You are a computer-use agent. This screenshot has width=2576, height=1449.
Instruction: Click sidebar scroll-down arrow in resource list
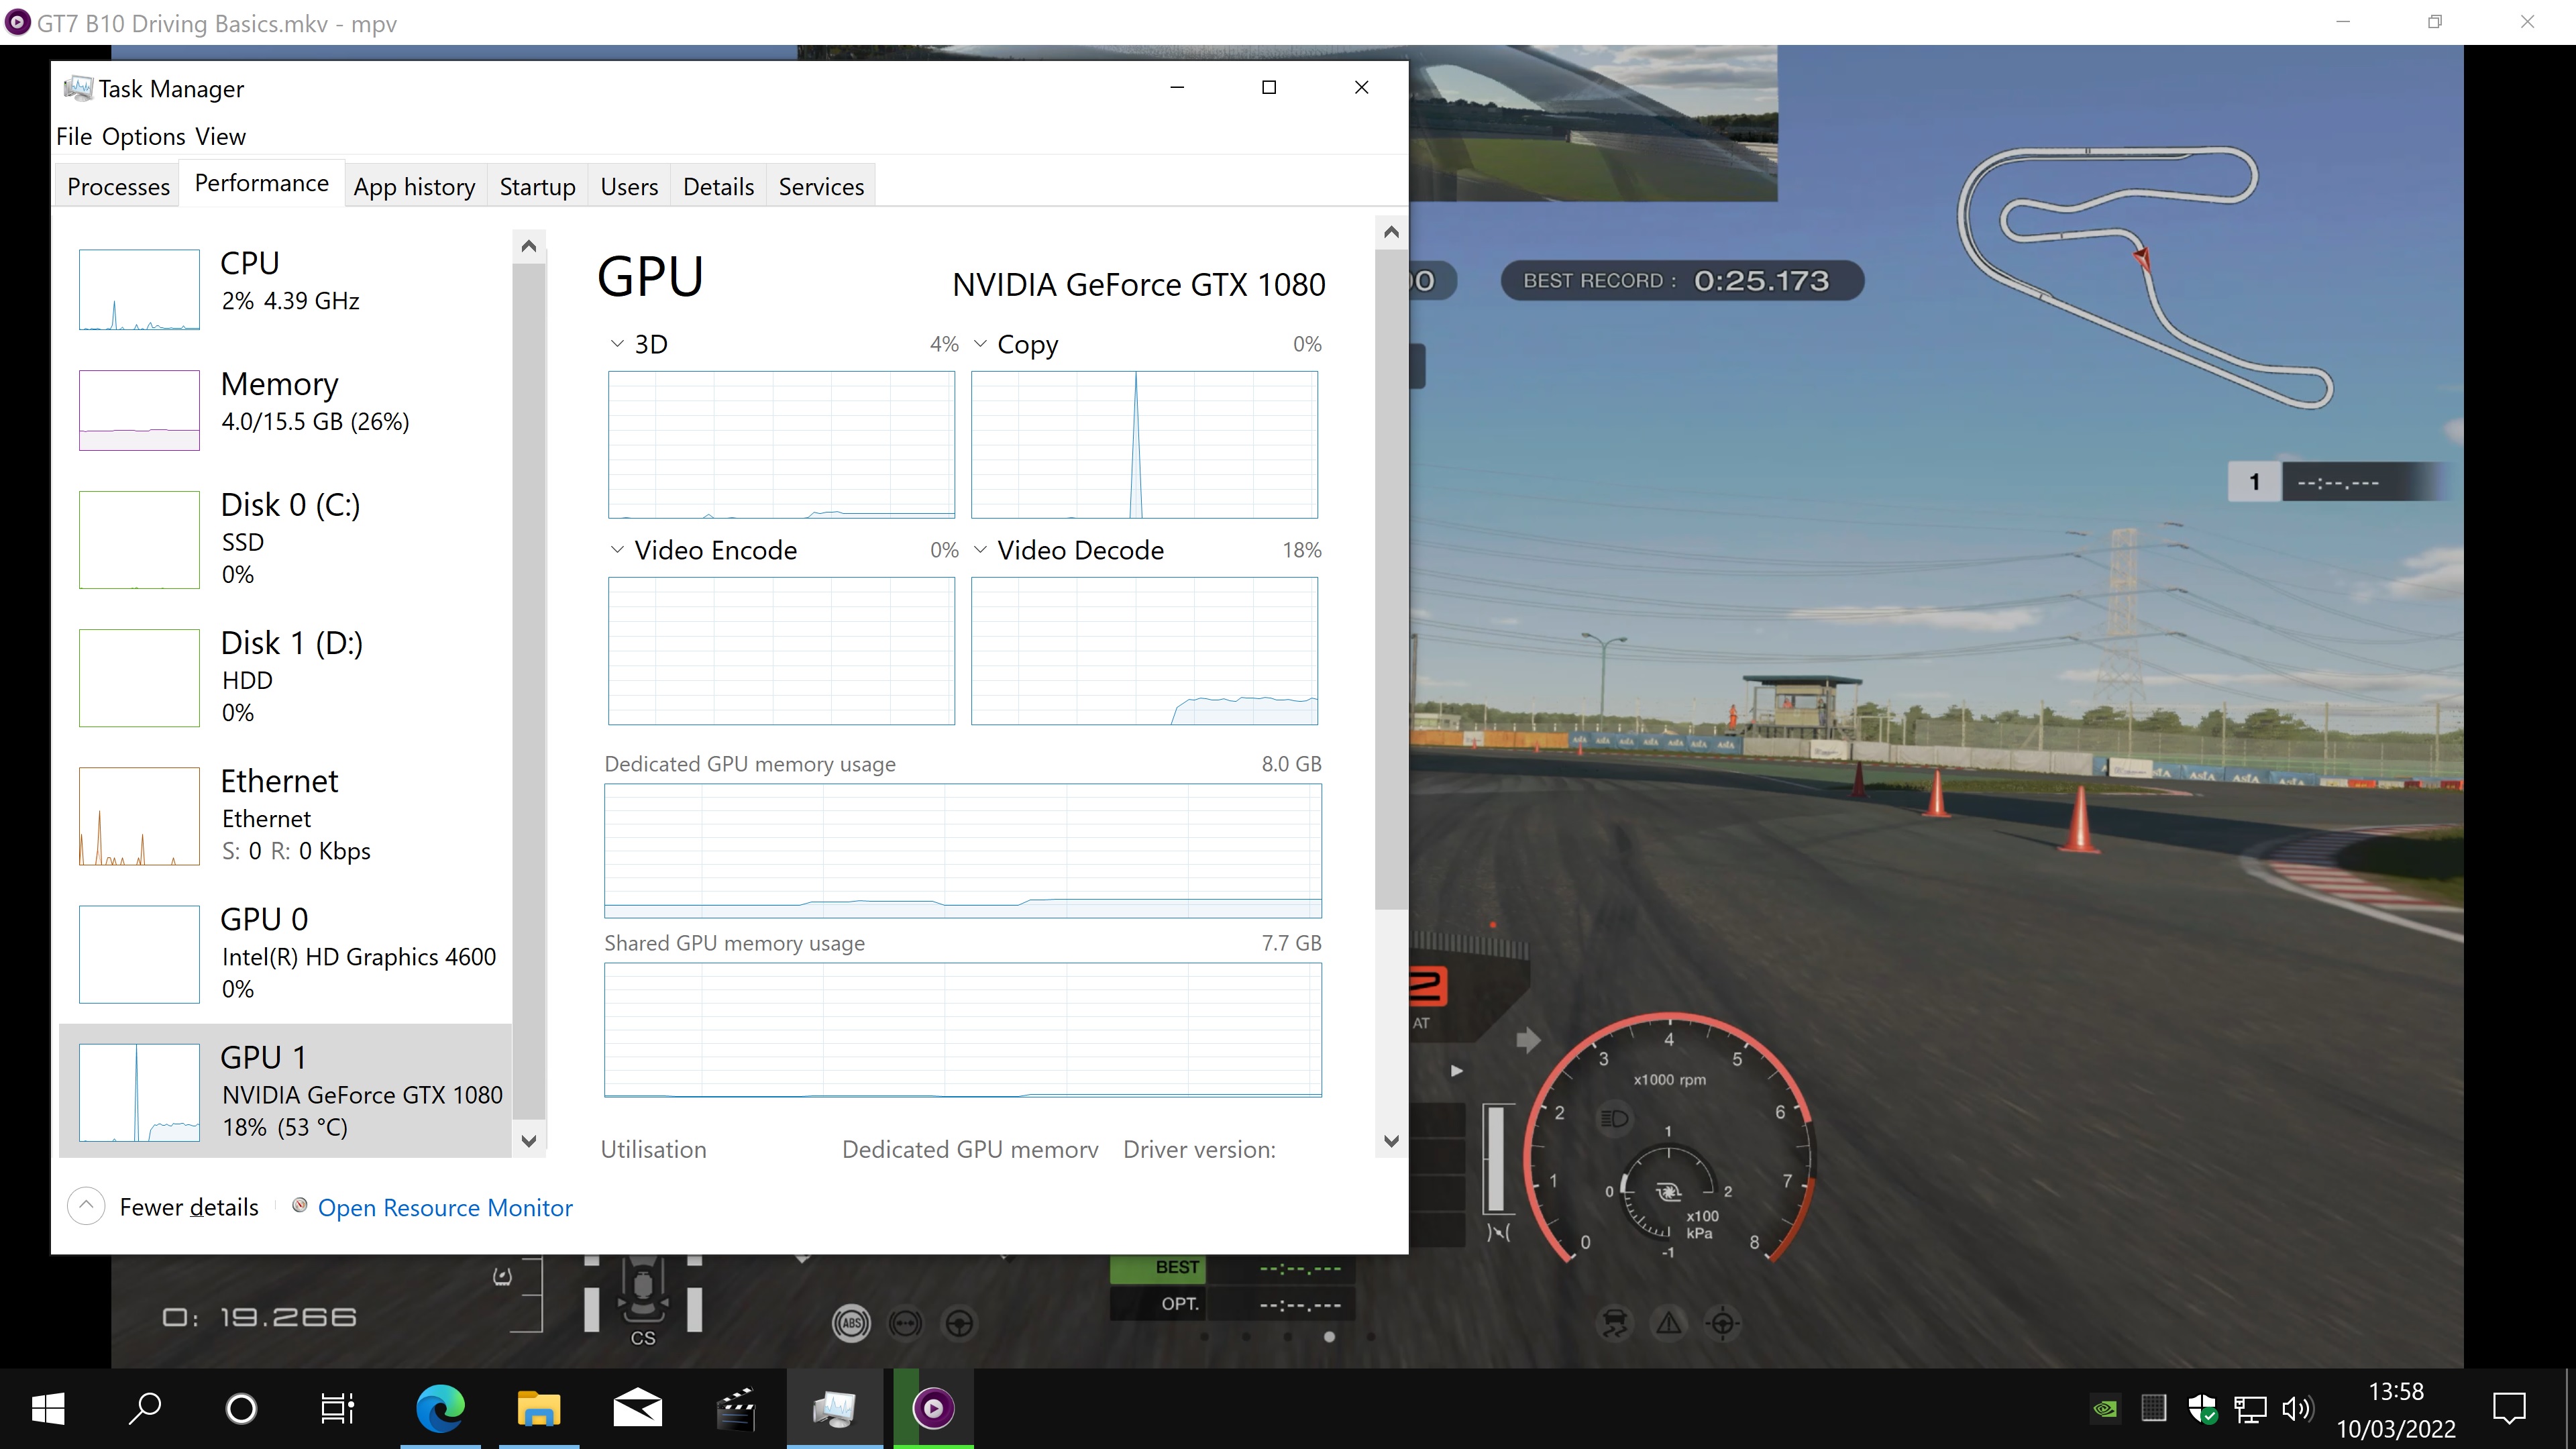pyautogui.click(x=529, y=1140)
